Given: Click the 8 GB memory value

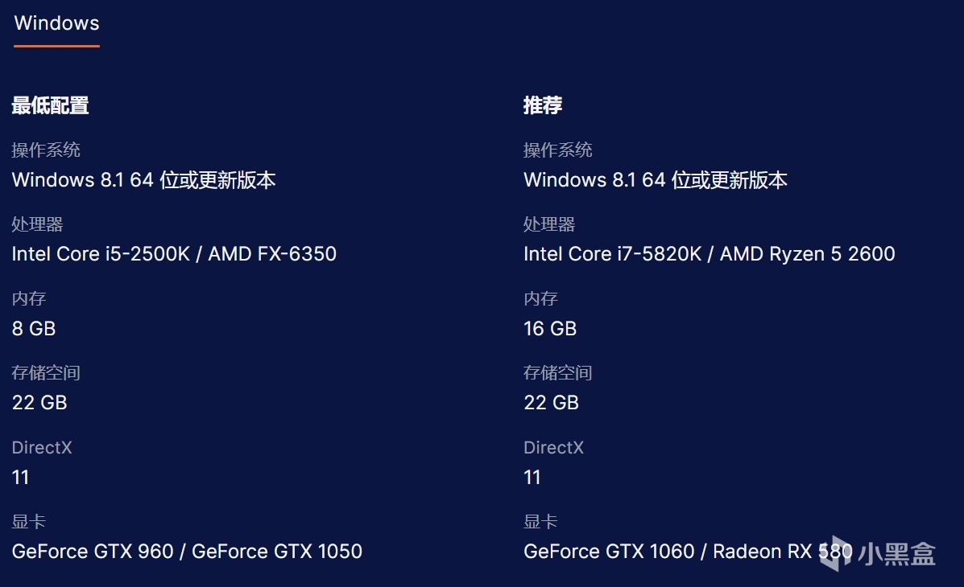Looking at the screenshot, I should pyautogui.click(x=34, y=329).
